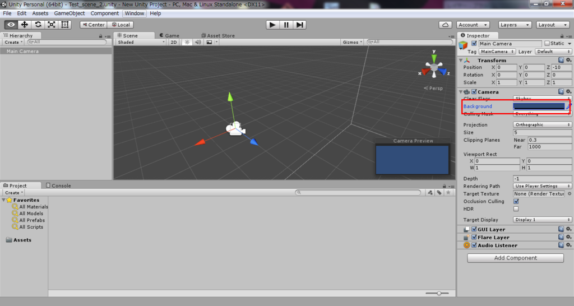
Task: Open the Window menu
Action: pos(135,13)
